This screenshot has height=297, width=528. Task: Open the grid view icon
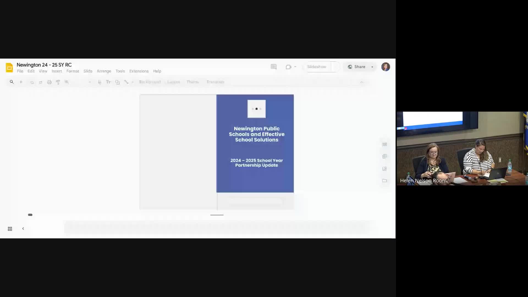tap(10, 229)
